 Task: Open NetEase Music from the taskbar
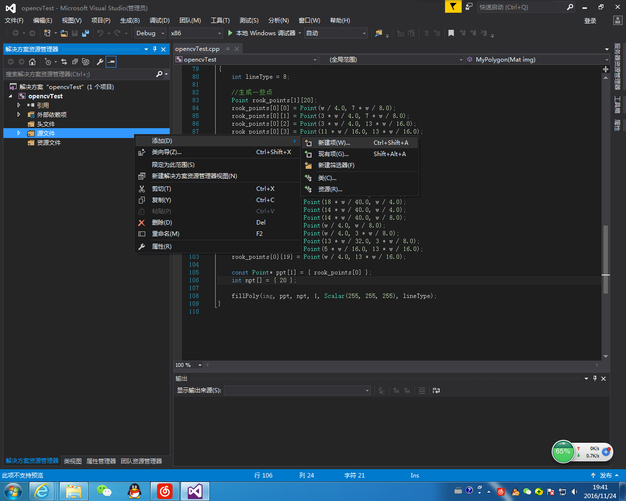[165, 491]
